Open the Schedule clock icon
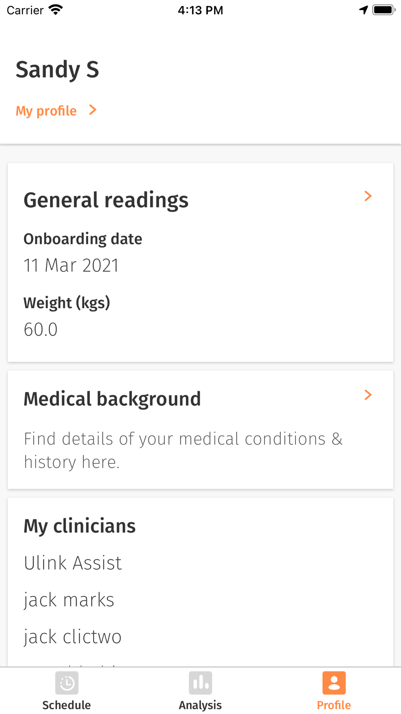This screenshot has width=401, height=714. [x=67, y=683]
